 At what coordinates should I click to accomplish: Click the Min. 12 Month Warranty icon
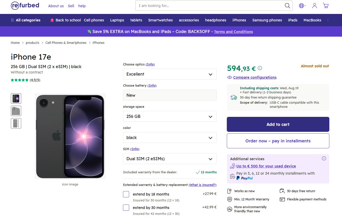pyautogui.click(x=229, y=199)
